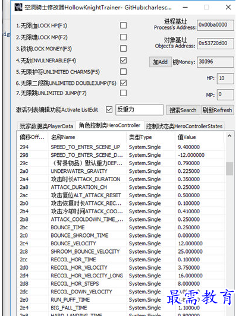Click the HP value field
This screenshot has width=239, height=316.
225,78
